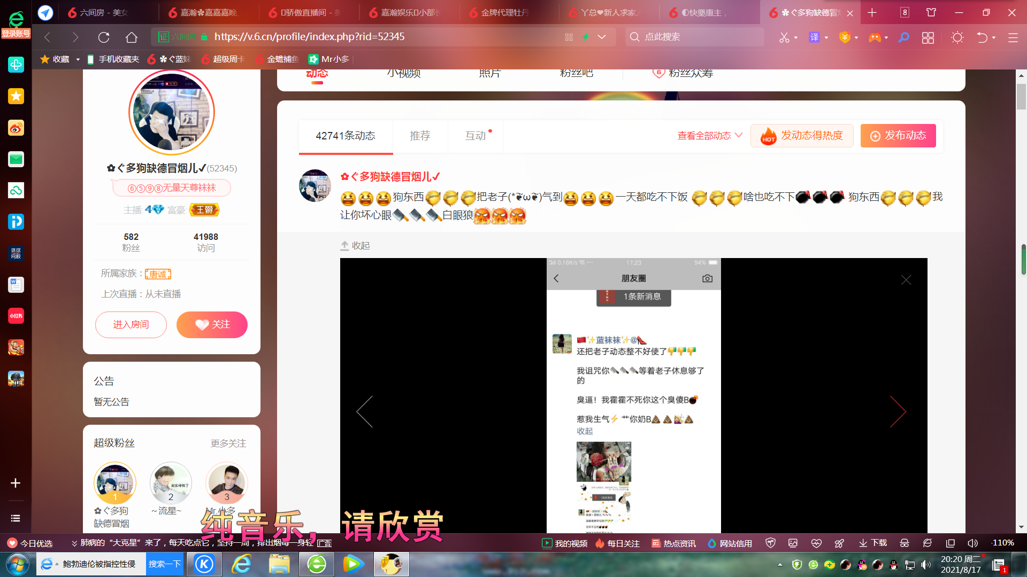Open the profile avatar picture
Image resolution: width=1027 pixels, height=577 pixels.
(172, 112)
